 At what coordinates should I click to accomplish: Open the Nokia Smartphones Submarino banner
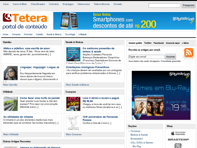[124, 21]
